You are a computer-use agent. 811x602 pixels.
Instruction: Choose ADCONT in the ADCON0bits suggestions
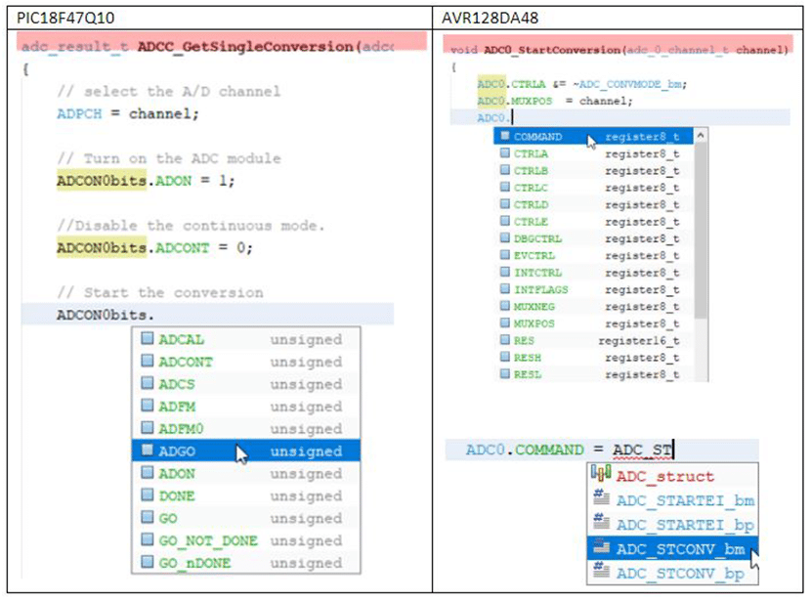point(186,362)
